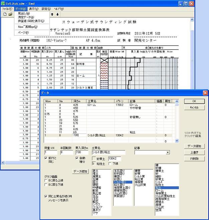Choose 換算値 係数と表示(C) menu entry
The height and width of the screenshot is (220, 209).
pos(31,21)
